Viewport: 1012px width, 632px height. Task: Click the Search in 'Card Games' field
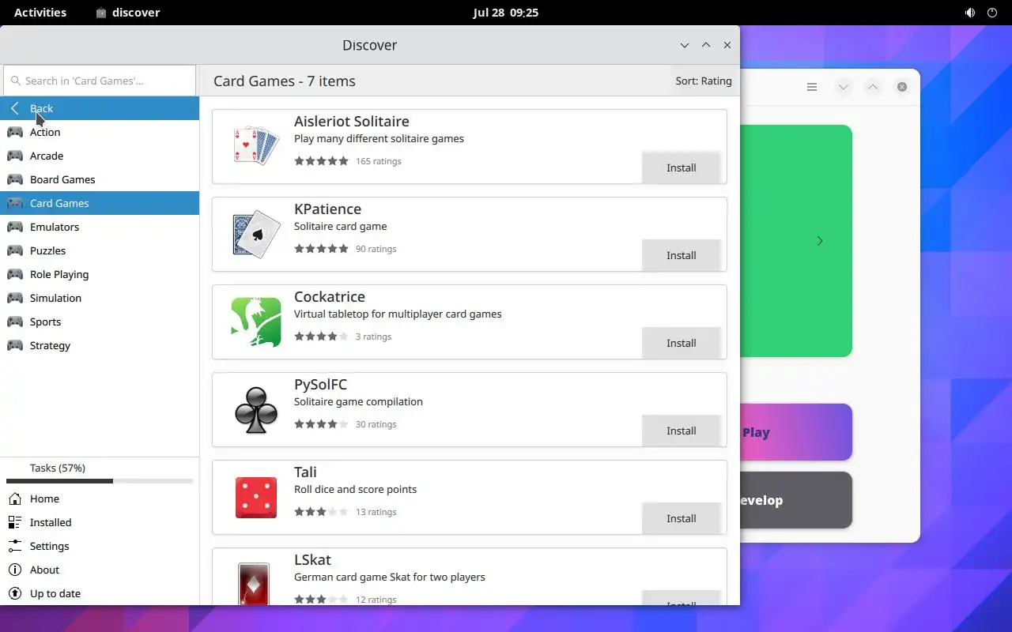click(x=100, y=81)
